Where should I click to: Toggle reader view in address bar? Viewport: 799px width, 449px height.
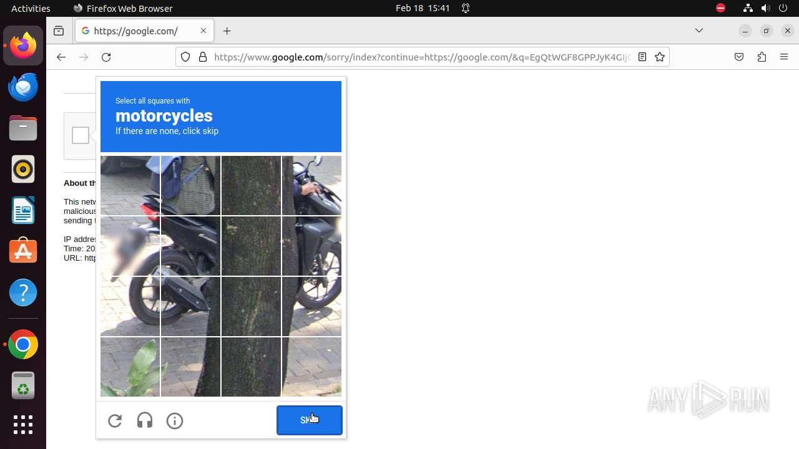click(642, 57)
